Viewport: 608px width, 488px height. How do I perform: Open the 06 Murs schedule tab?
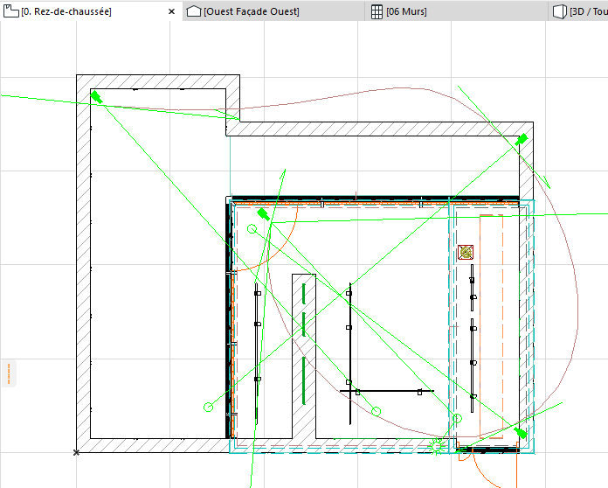(x=456, y=11)
